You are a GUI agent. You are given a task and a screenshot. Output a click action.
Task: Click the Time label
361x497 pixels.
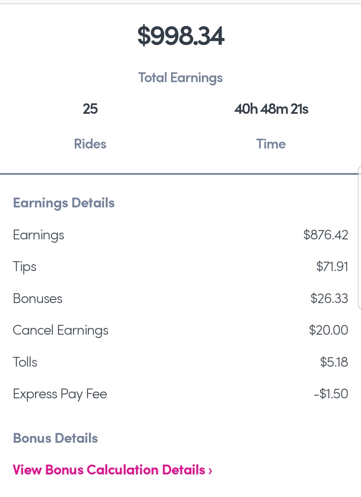coord(271,144)
